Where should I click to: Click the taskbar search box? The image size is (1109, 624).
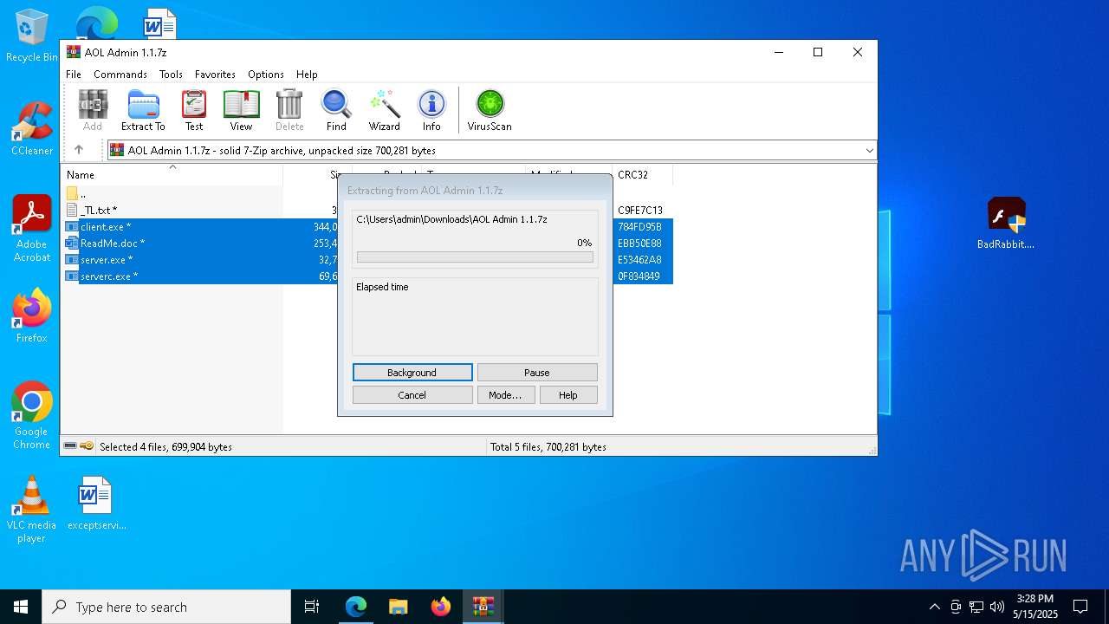166,607
